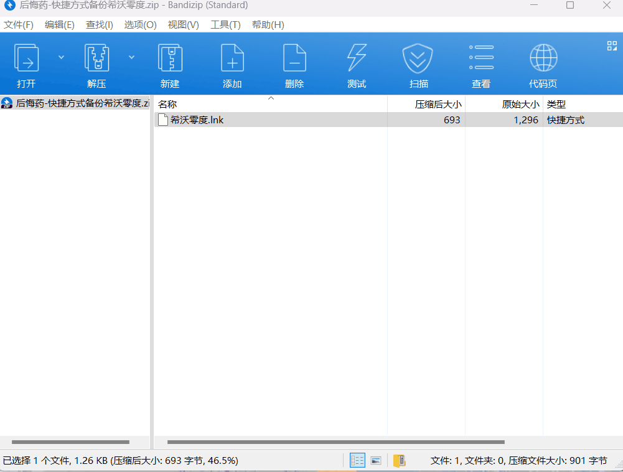Open the 帮助(H) menu
Screen dimensions: 623x472
pos(268,25)
